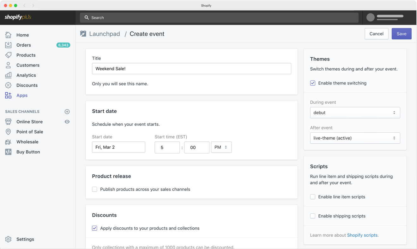View online store via eye icon
The image size is (417, 249).
[x=67, y=122]
